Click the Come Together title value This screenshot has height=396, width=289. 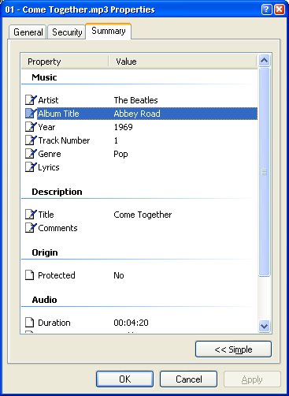(143, 215)
